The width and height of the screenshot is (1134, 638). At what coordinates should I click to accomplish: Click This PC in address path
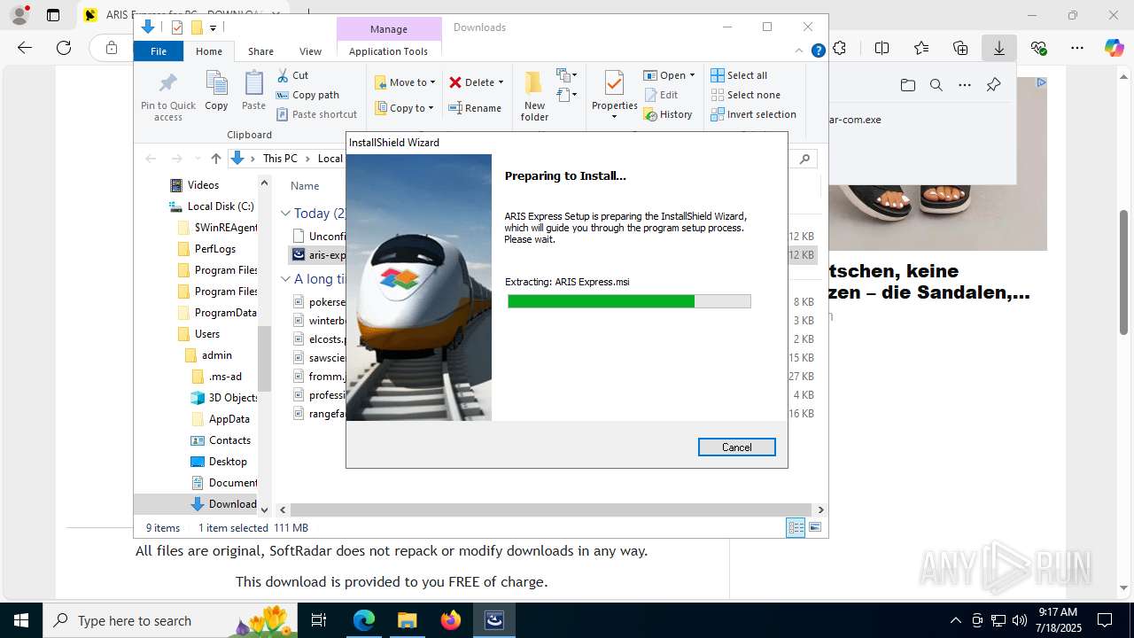(x=280, y=159)
